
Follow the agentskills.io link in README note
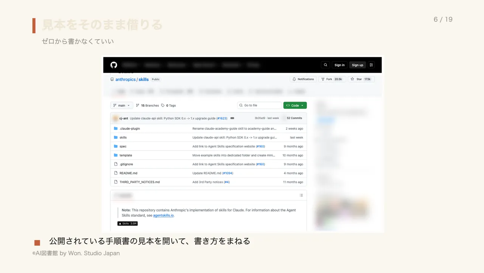pos(163,215)
